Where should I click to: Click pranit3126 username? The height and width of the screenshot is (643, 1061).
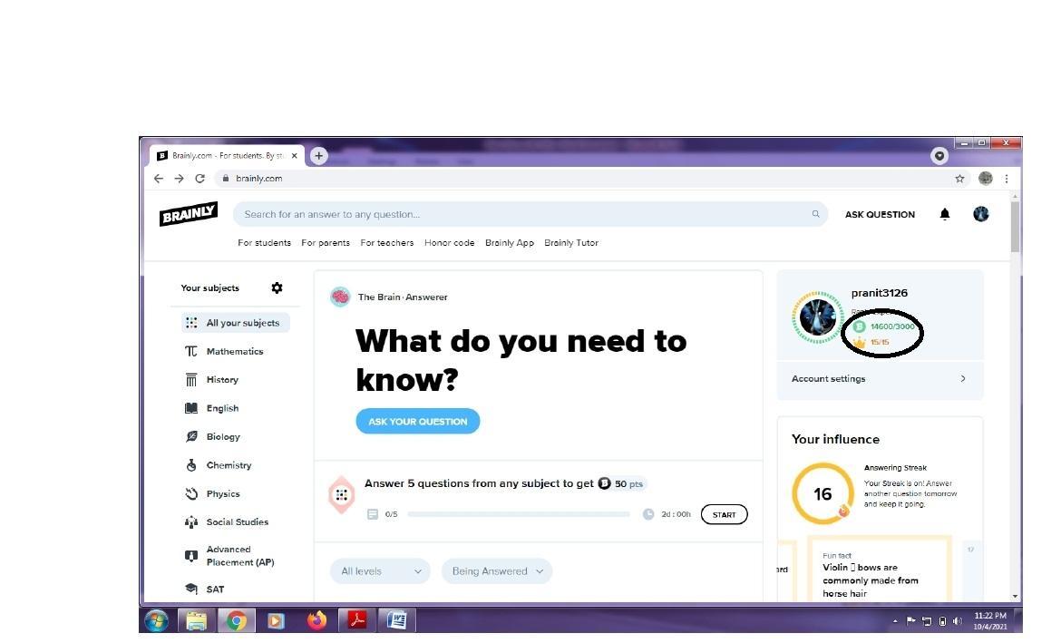click(879, 293)
